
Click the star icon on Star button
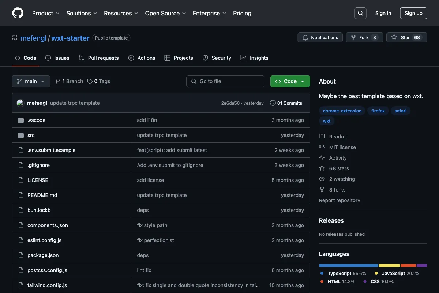click(x=394, y=37)
